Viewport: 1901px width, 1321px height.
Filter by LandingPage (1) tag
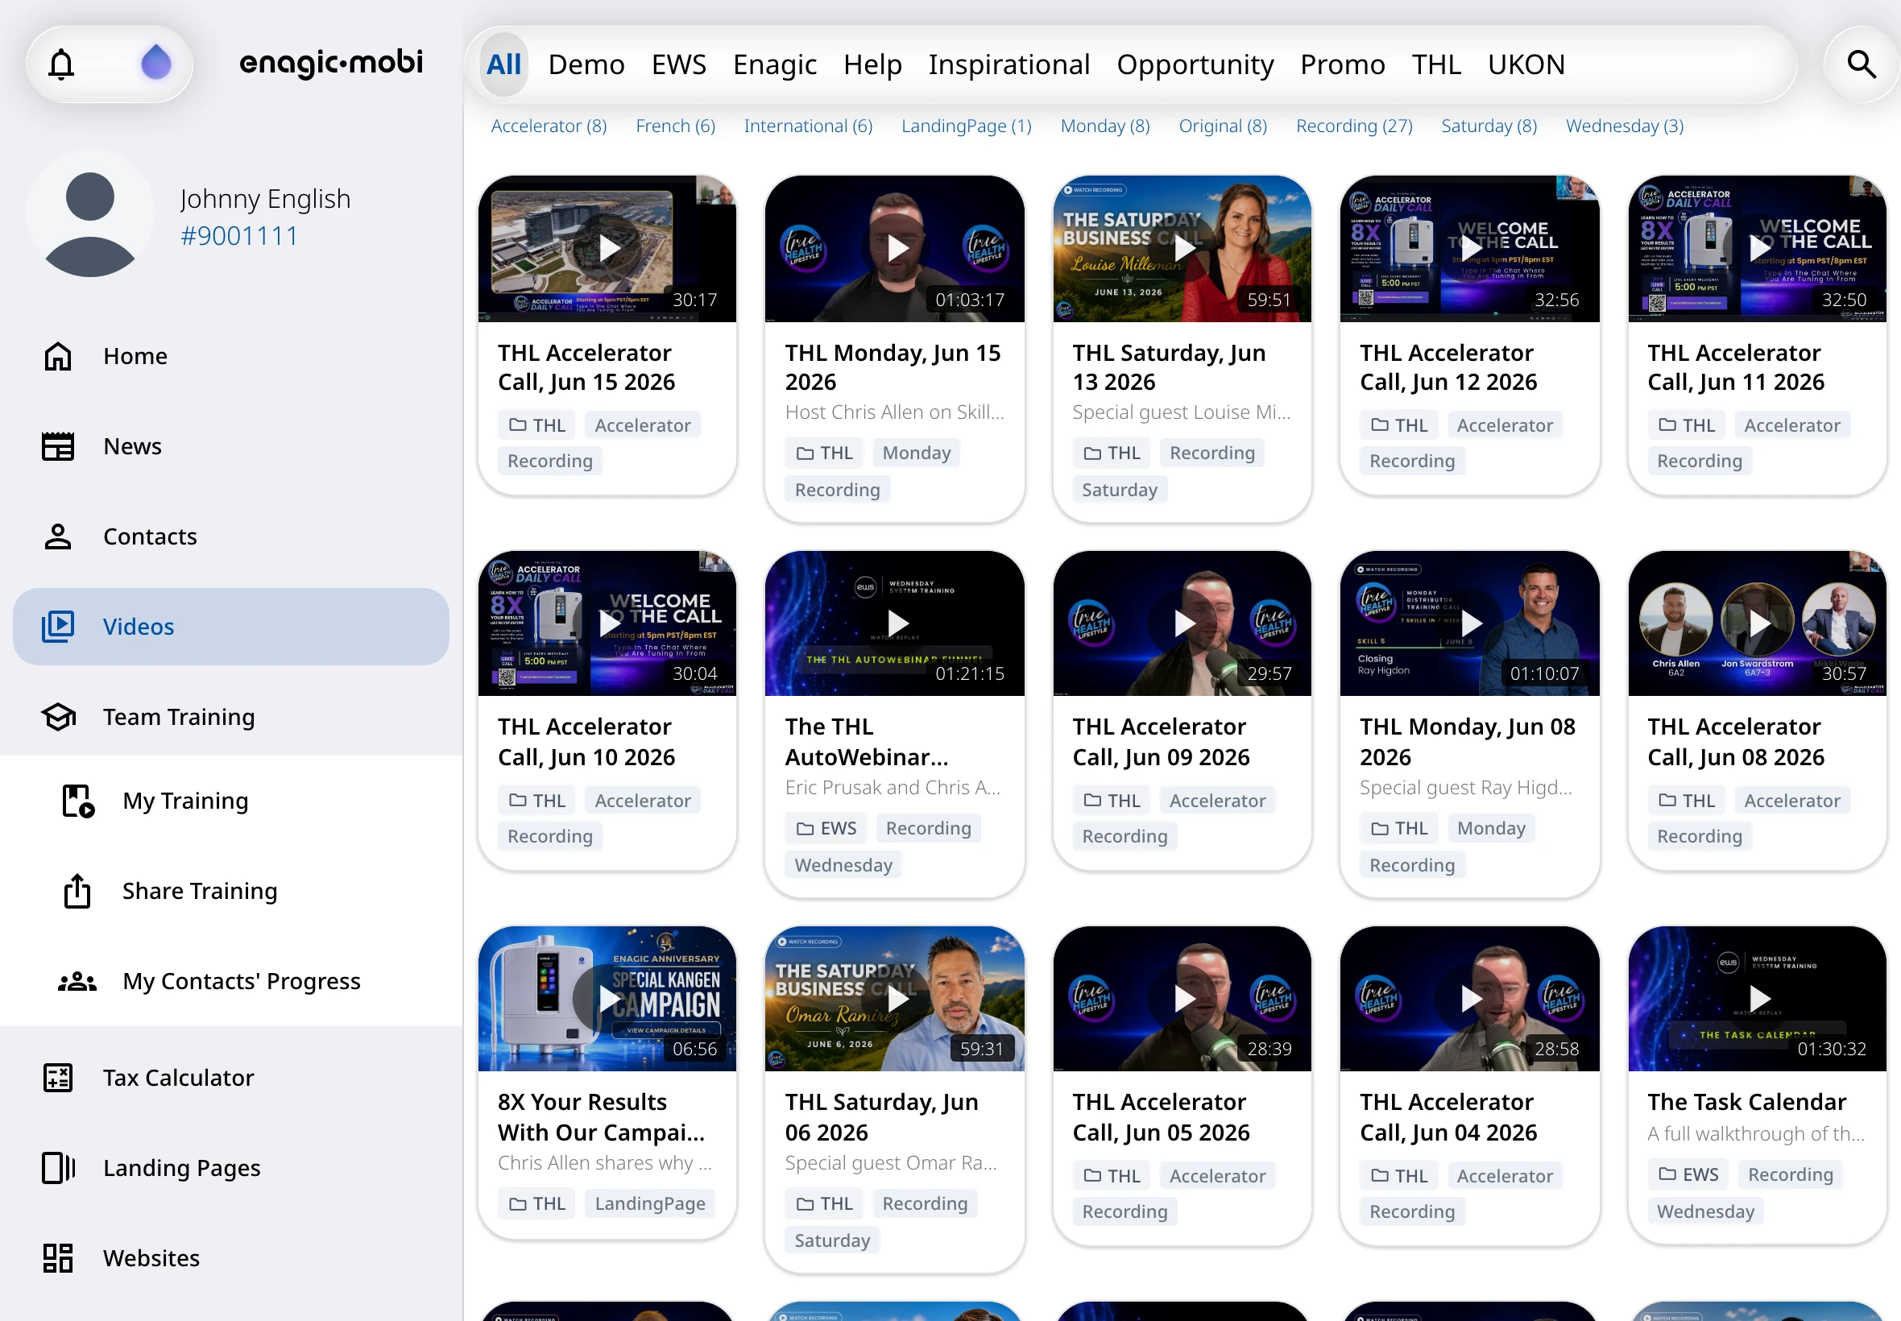(966, 126)
